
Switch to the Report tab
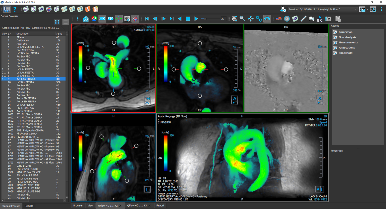pyautogui.click(x=160, y=205)
